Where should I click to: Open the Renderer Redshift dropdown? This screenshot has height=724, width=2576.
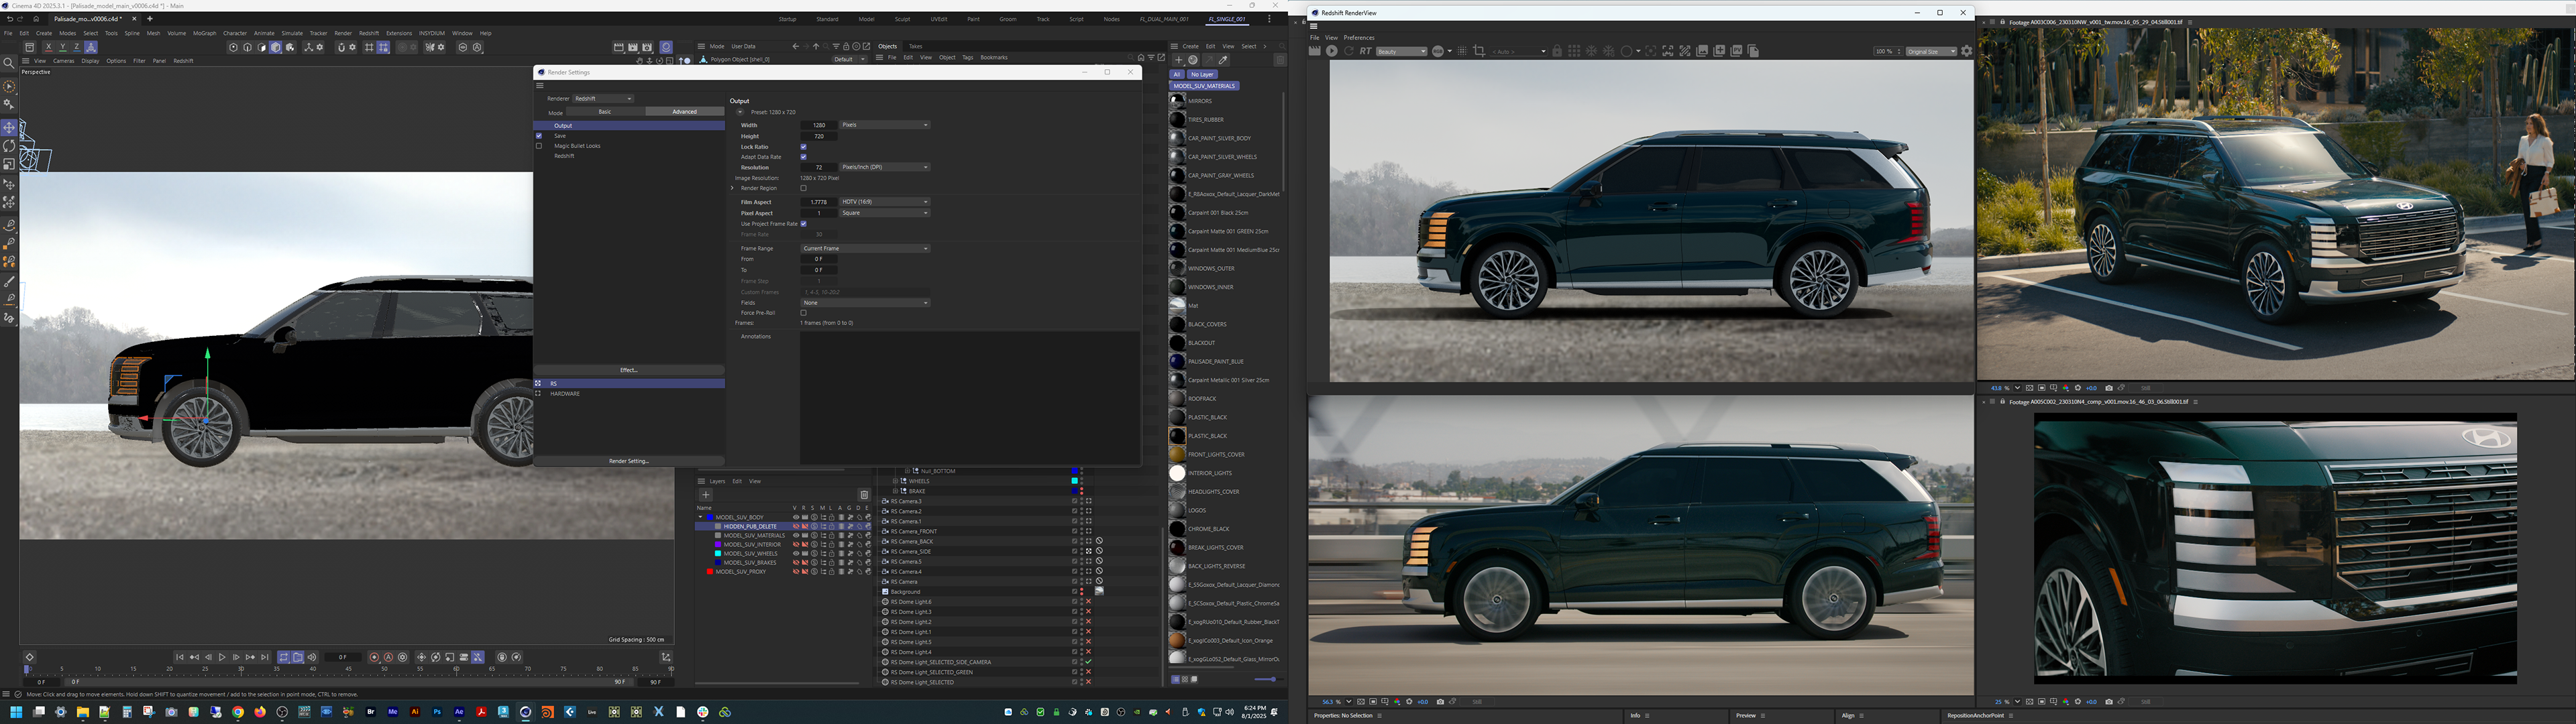603,99
